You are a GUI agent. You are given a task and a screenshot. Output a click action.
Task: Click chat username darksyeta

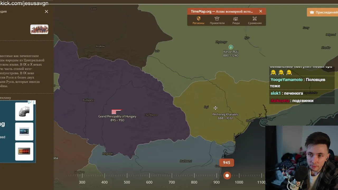(x=280, y=101)
